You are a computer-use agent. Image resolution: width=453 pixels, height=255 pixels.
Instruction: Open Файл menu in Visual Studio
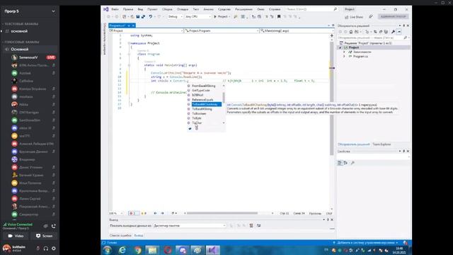[115, 9]
